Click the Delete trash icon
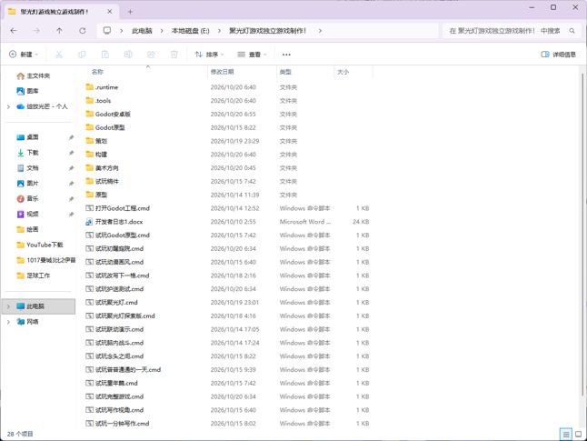587x441 pixels. click(x=174, y=55)
